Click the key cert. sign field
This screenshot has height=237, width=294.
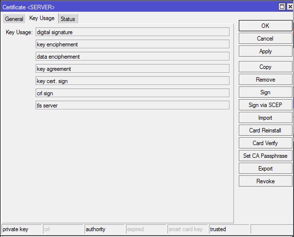132,81
